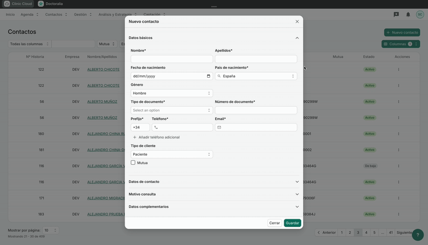This screenshot has height=245, width=428.
Task: Open the Agenda menu
Action: (29, 14)
